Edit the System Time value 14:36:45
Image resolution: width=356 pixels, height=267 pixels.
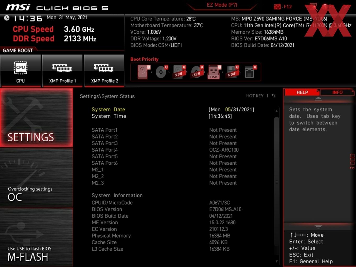pyautogui.click(x=220, y=116)
